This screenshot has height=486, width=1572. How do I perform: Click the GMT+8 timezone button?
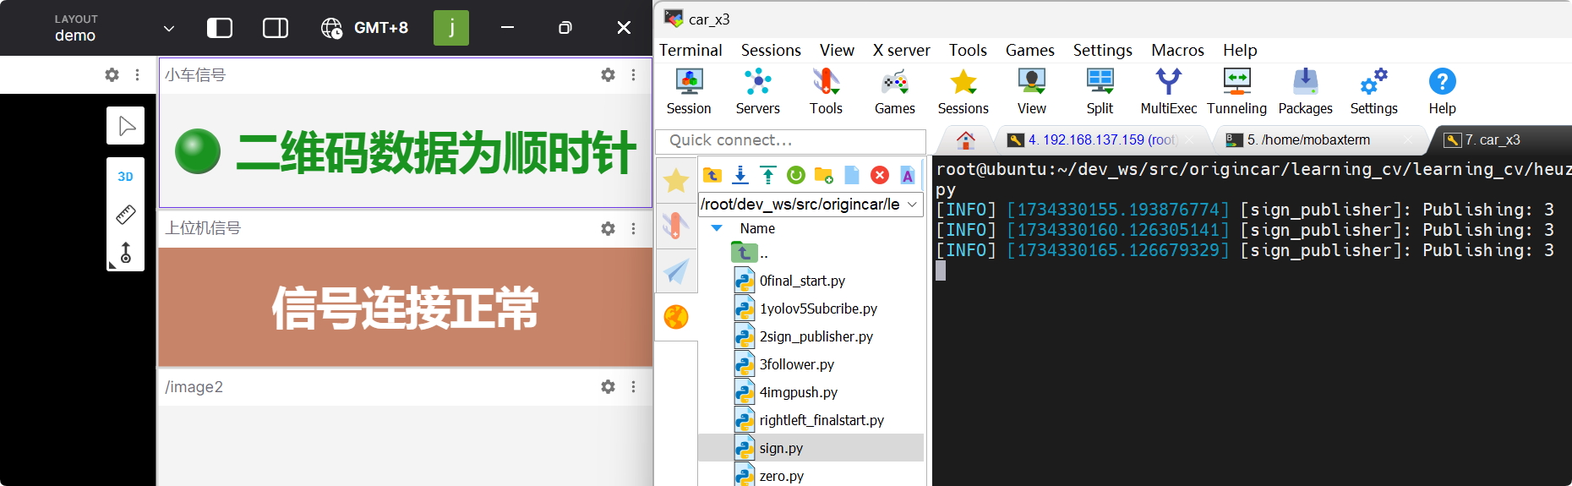point(365,28)
